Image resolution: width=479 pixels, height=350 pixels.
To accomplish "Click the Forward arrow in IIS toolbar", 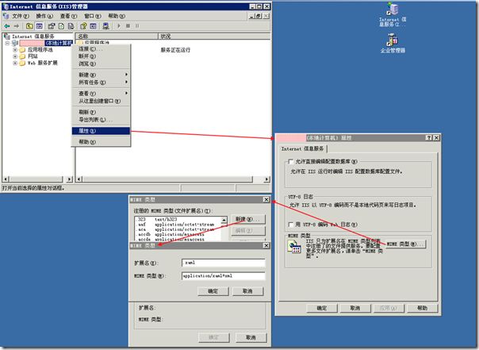I will click(17, 26).
